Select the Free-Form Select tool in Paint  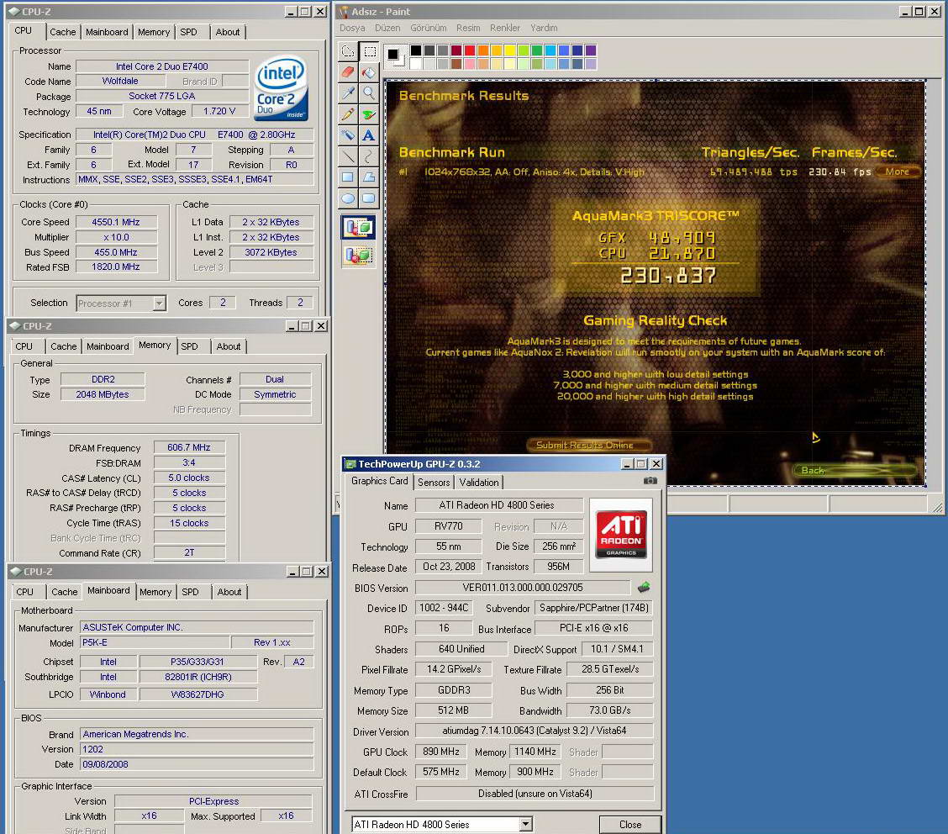(x=348, y=51)
